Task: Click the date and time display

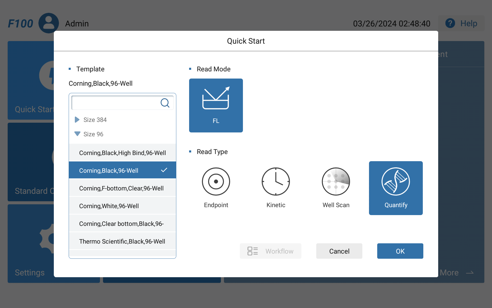Action: click(x=392, y=24)
